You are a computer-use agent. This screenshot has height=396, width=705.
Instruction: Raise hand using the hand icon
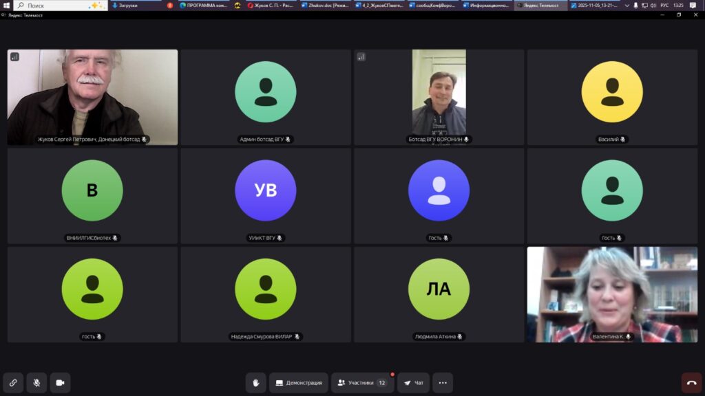click(x=255, y=383)
